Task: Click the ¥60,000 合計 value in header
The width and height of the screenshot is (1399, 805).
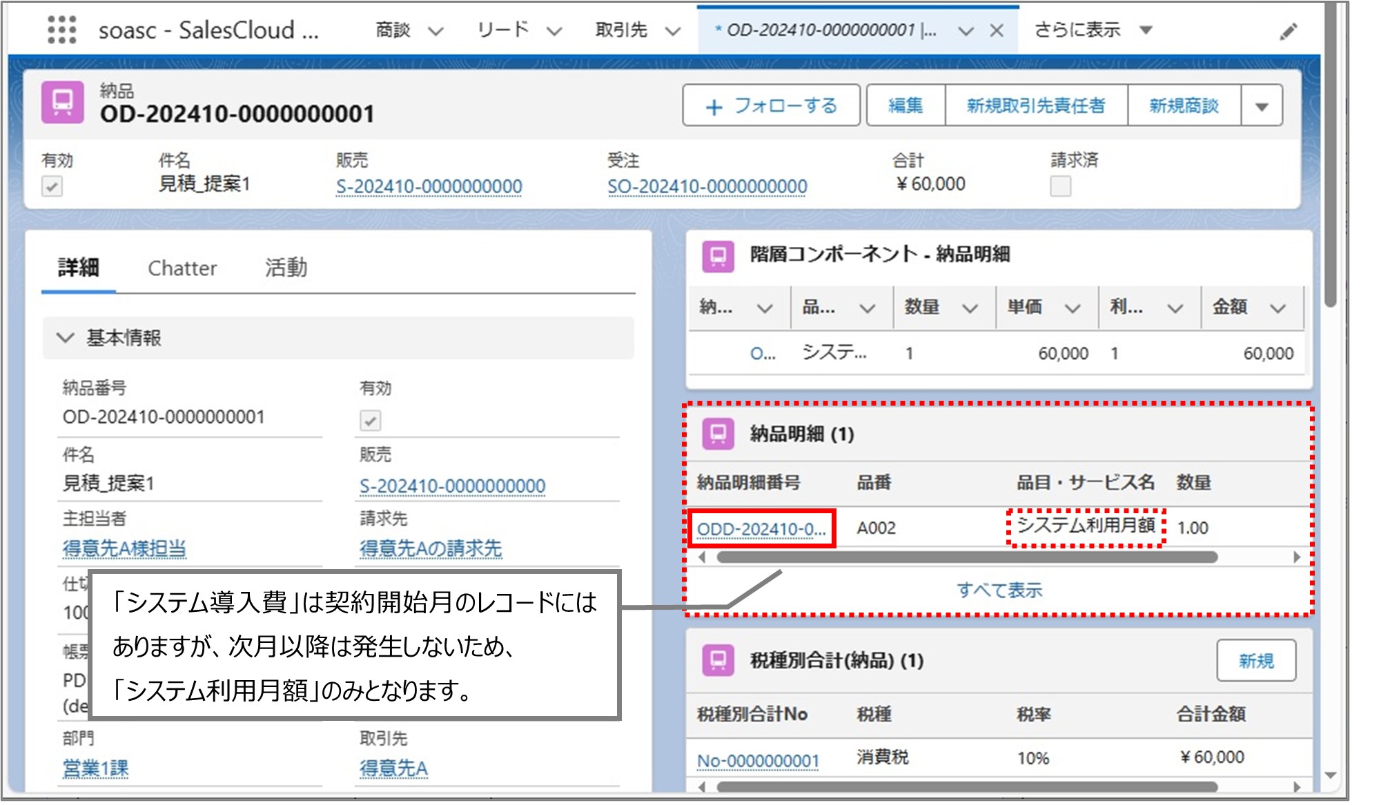Action: tap(930, 184)
